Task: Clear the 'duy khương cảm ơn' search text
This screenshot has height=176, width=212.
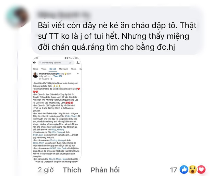Action: click(x=70, y=63)
